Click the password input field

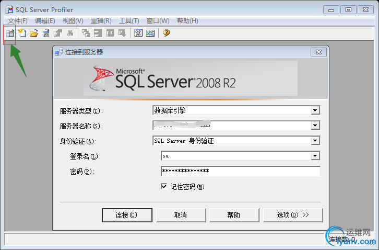tap(241, 171)
